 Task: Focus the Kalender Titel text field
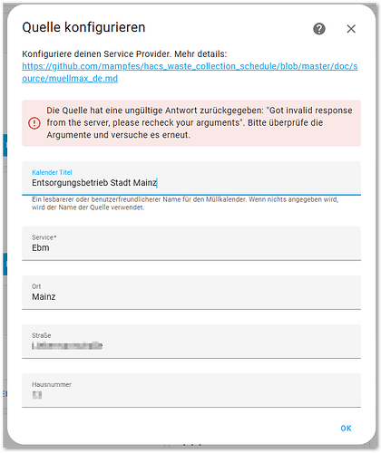tap(191, 178)
